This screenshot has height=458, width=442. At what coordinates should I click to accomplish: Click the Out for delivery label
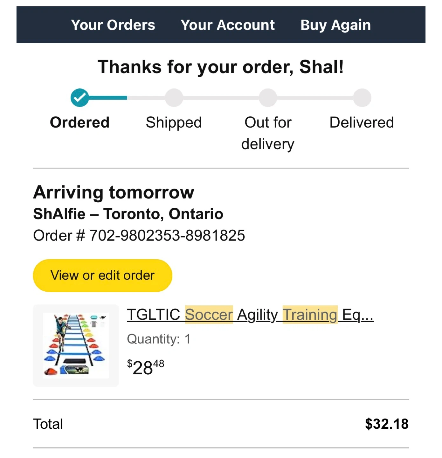point(268,133)
